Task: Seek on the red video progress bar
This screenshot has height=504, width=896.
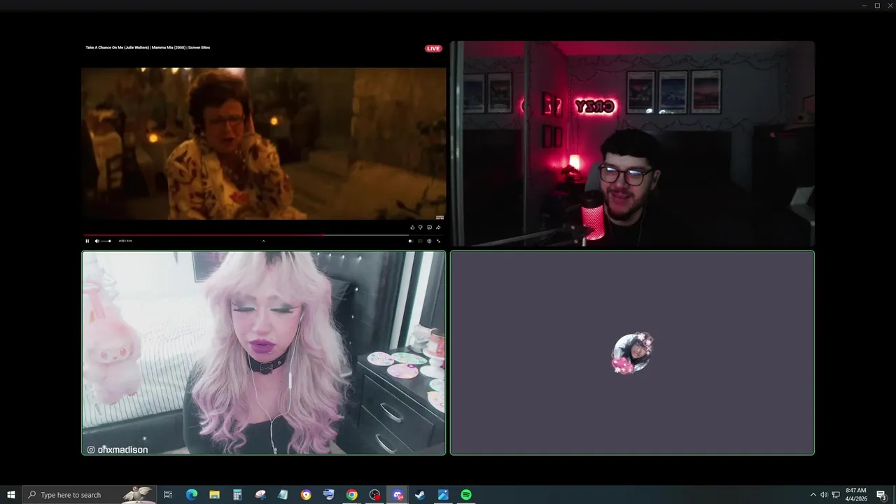Action: [x=263, y=235]
